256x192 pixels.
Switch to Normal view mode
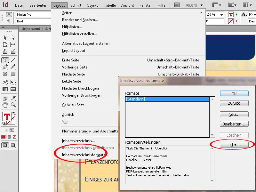click(x=5, y=145)
